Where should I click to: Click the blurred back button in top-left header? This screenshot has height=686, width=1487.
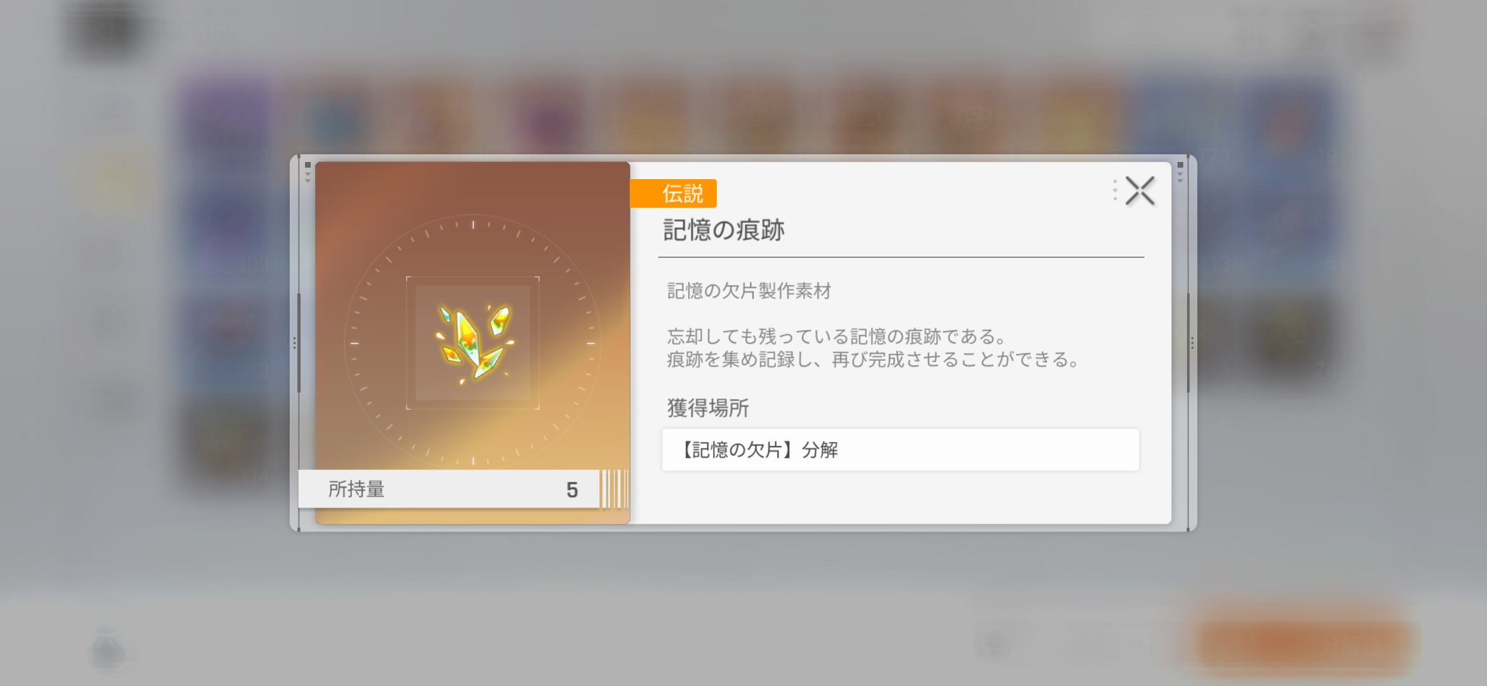[x=105, y=30]
